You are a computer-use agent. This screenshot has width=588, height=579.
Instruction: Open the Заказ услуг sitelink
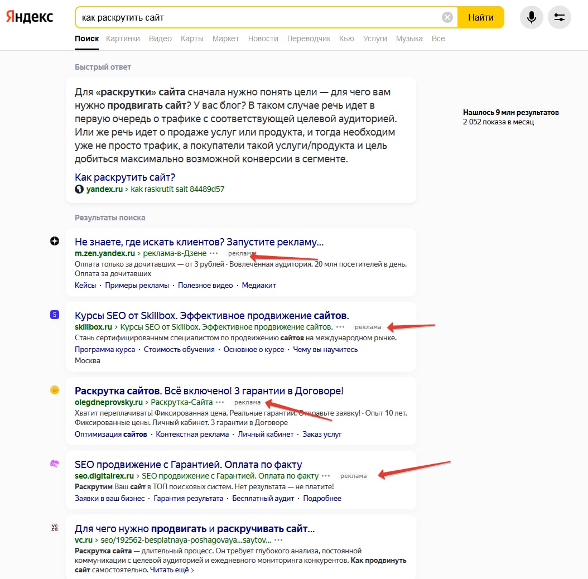point(322,434)
